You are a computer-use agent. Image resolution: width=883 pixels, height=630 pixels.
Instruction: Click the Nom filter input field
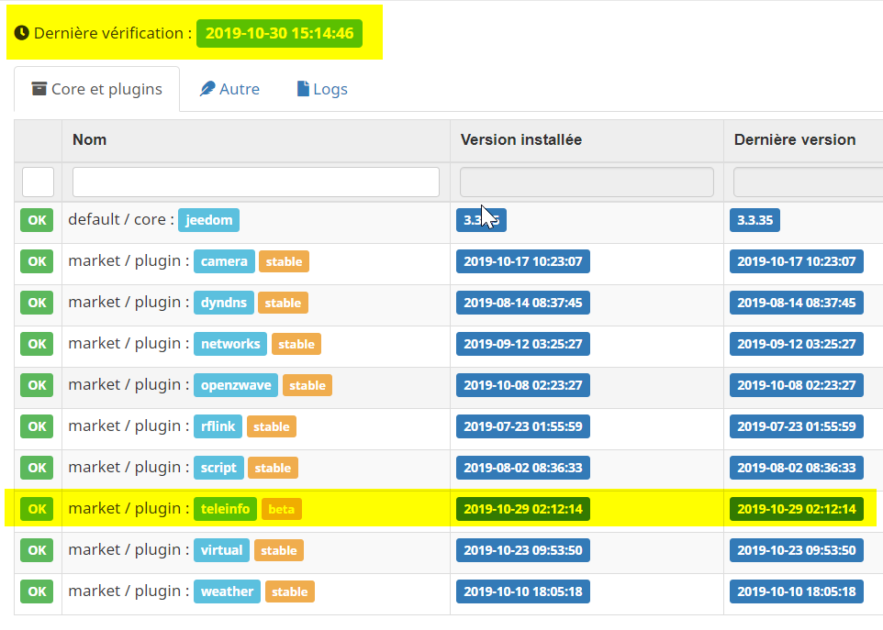pyautogui.click(x=256, y=182)
